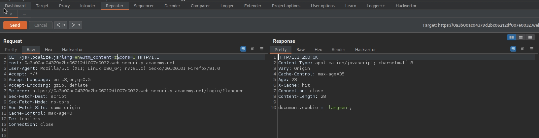The width and height of the screenshot is (539, 138).
Task: Add new Repeater tab with ellipsis
Action: [24, 14]
